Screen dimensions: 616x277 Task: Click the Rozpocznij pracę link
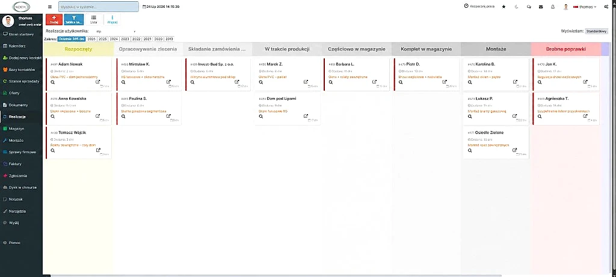479,6
